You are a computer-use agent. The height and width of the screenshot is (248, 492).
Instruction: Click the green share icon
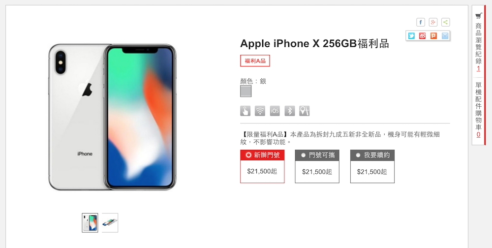point(446,22)
